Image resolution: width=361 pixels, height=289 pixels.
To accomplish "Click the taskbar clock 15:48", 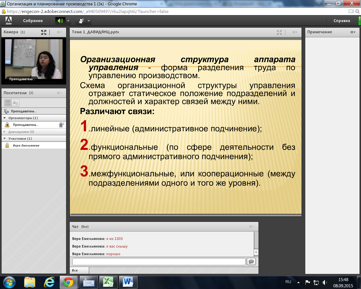I will pos(343,279).
